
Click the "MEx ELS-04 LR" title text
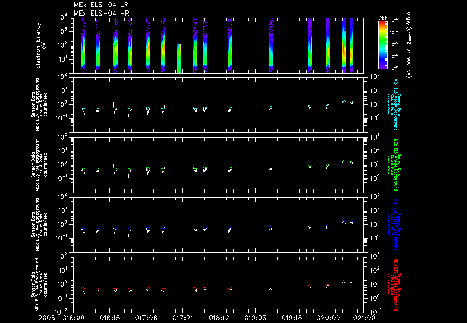coord(101,5)
